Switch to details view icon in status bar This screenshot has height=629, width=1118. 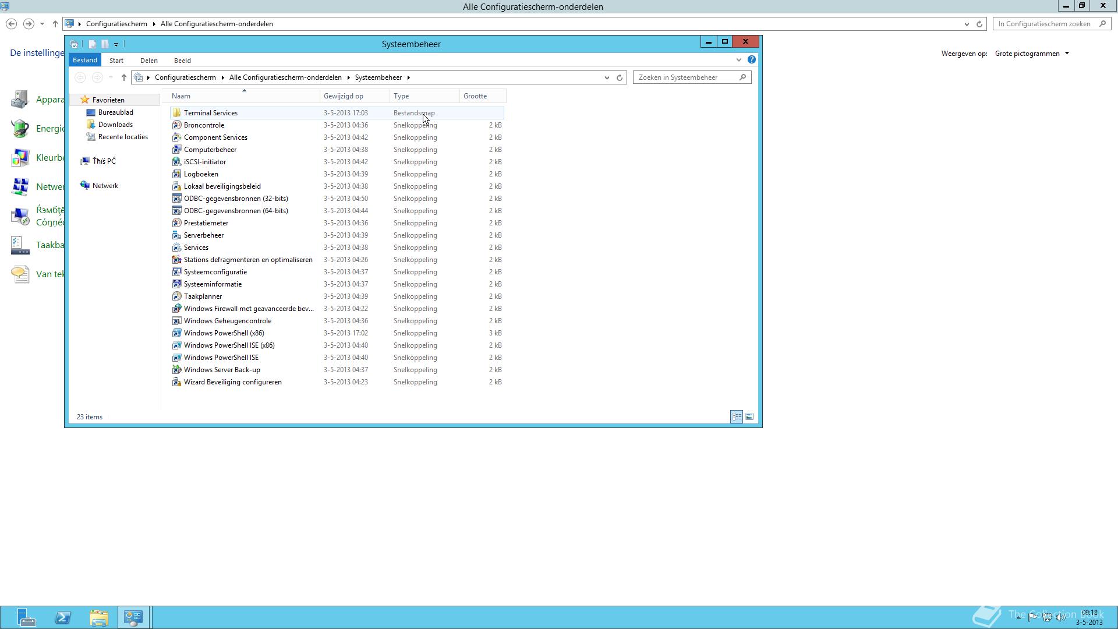pyautogui.click(x=737, y=416)
